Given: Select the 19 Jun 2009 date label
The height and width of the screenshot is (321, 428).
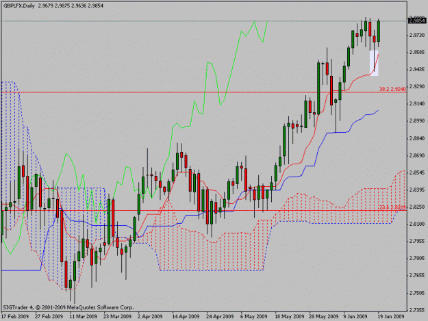Looking at the screenshot, I should point(391,317).
